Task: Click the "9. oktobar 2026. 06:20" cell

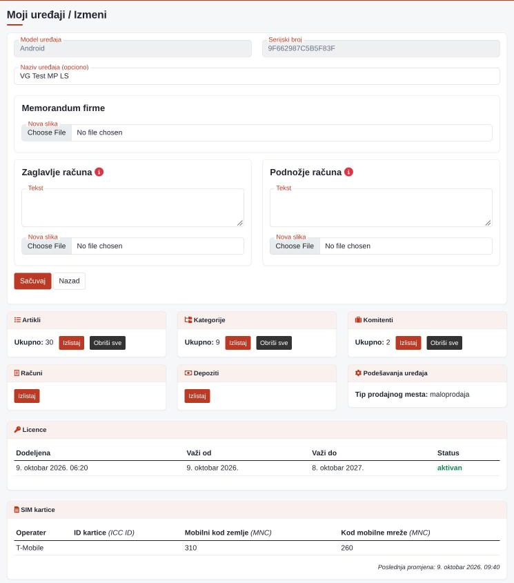Action: pyautogui.click(x=52, y=468)
